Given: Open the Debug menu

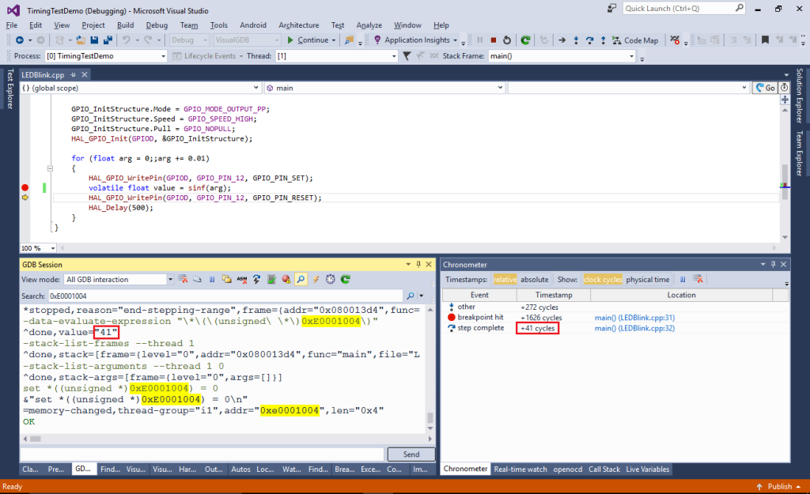Looking at the screenshot, I should [x=157, y=25].
